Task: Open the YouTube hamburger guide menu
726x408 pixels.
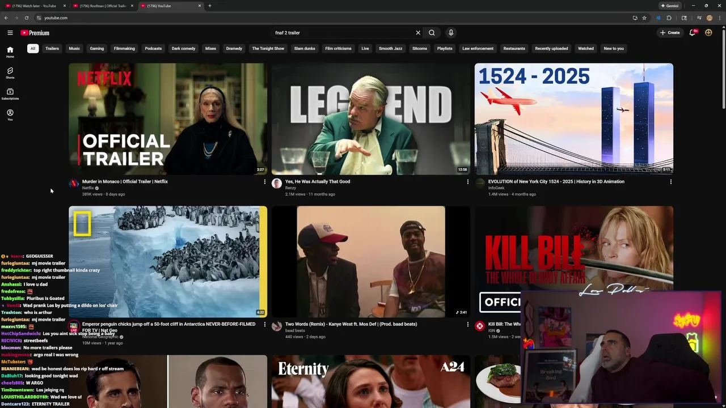Action: coord(10,33)
